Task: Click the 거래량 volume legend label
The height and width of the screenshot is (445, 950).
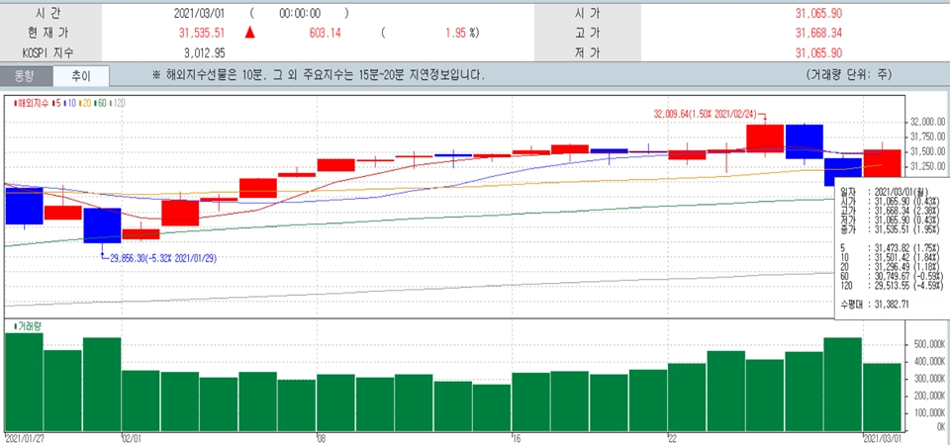Action: coord(27,326)
